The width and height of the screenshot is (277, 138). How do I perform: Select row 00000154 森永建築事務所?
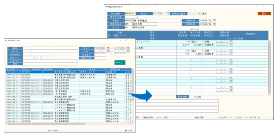point(69,102)
